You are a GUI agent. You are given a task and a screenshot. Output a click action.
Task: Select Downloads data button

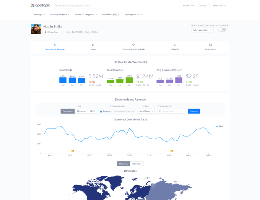68,111
